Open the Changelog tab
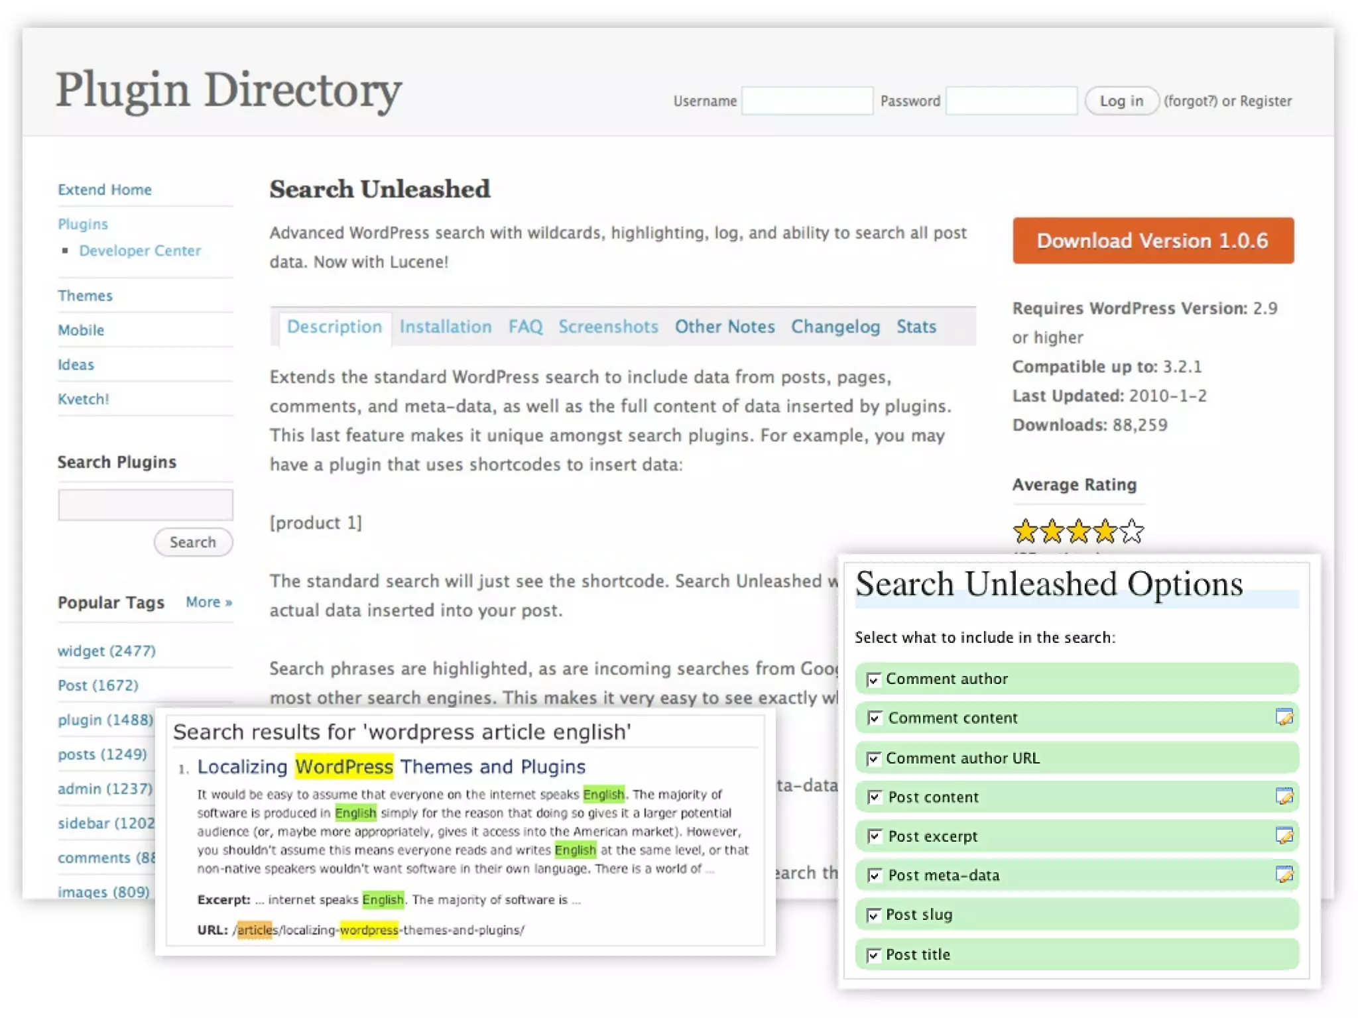 coord(835,327)
